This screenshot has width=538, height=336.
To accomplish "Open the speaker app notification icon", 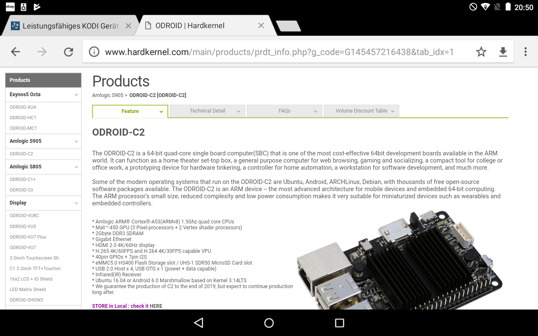I will pos(24,7).
